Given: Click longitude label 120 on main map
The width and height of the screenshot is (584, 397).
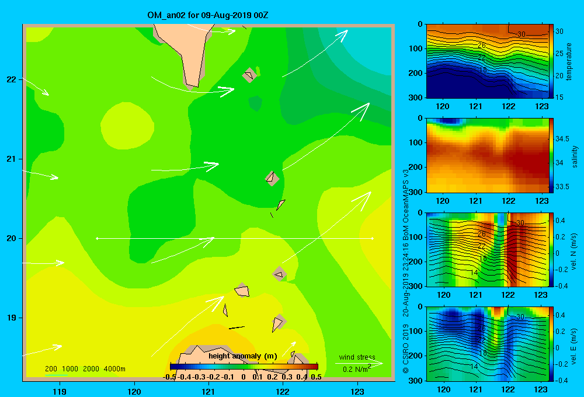Looking at the screenshot, I should pos(134,391).
